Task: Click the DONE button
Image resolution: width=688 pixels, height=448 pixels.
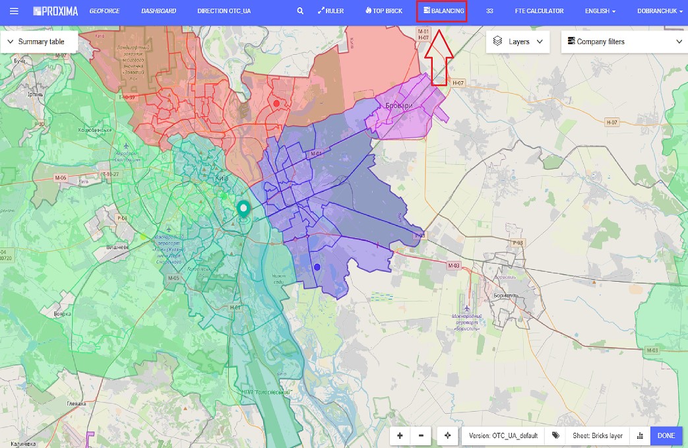Action: 666,435
